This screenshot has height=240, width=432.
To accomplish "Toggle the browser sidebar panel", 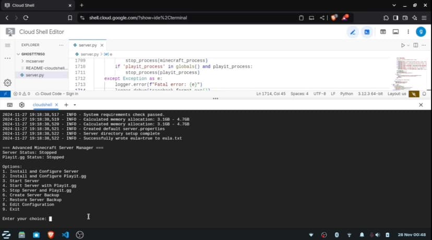I will [x=395, y=18].
